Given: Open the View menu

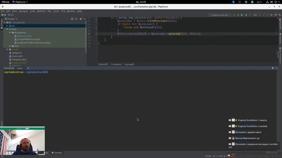Looking at the screenshot, I should point(15,11).
